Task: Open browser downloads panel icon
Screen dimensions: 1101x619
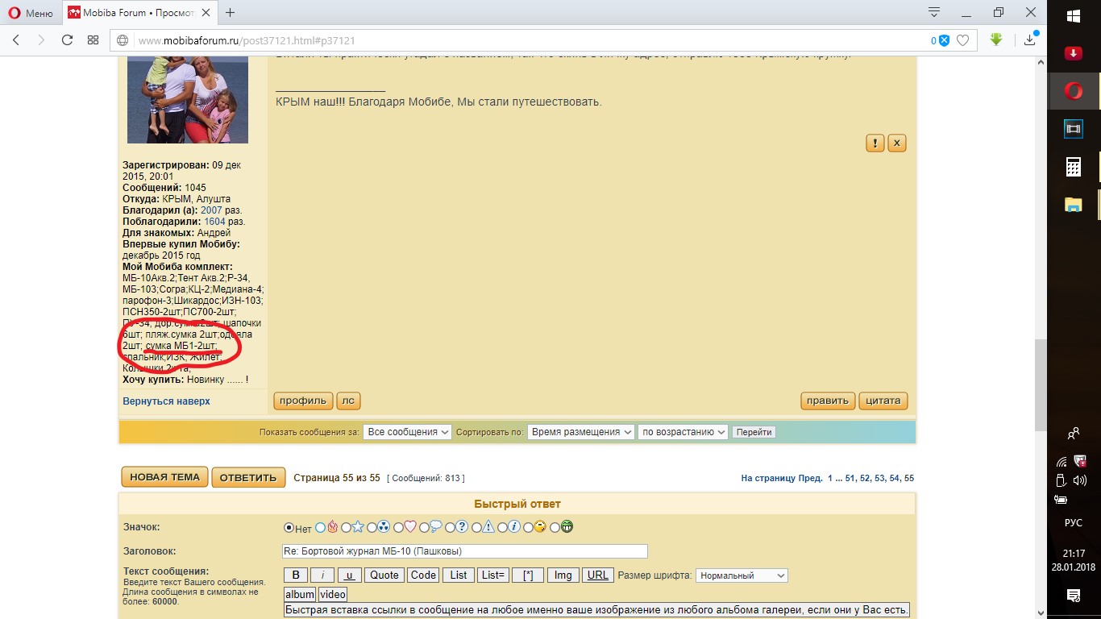Action: point(1031,39)
